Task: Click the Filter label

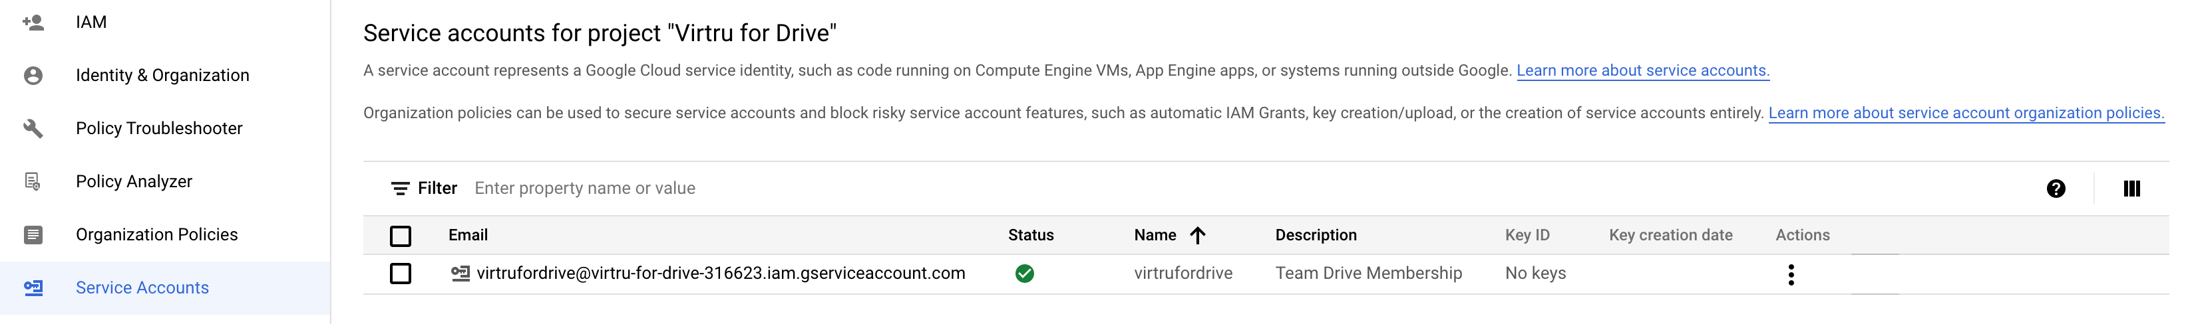Action: pyautogui.click(x=437, y=189)
